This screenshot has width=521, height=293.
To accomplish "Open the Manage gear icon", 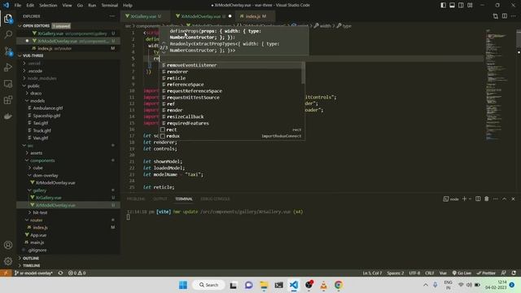I will [8, 261].
